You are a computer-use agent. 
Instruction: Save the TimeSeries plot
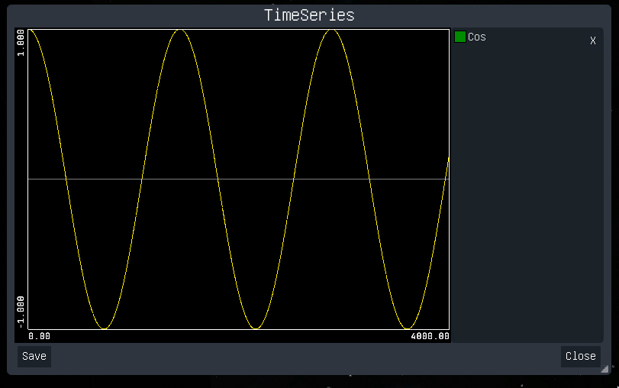34,357
